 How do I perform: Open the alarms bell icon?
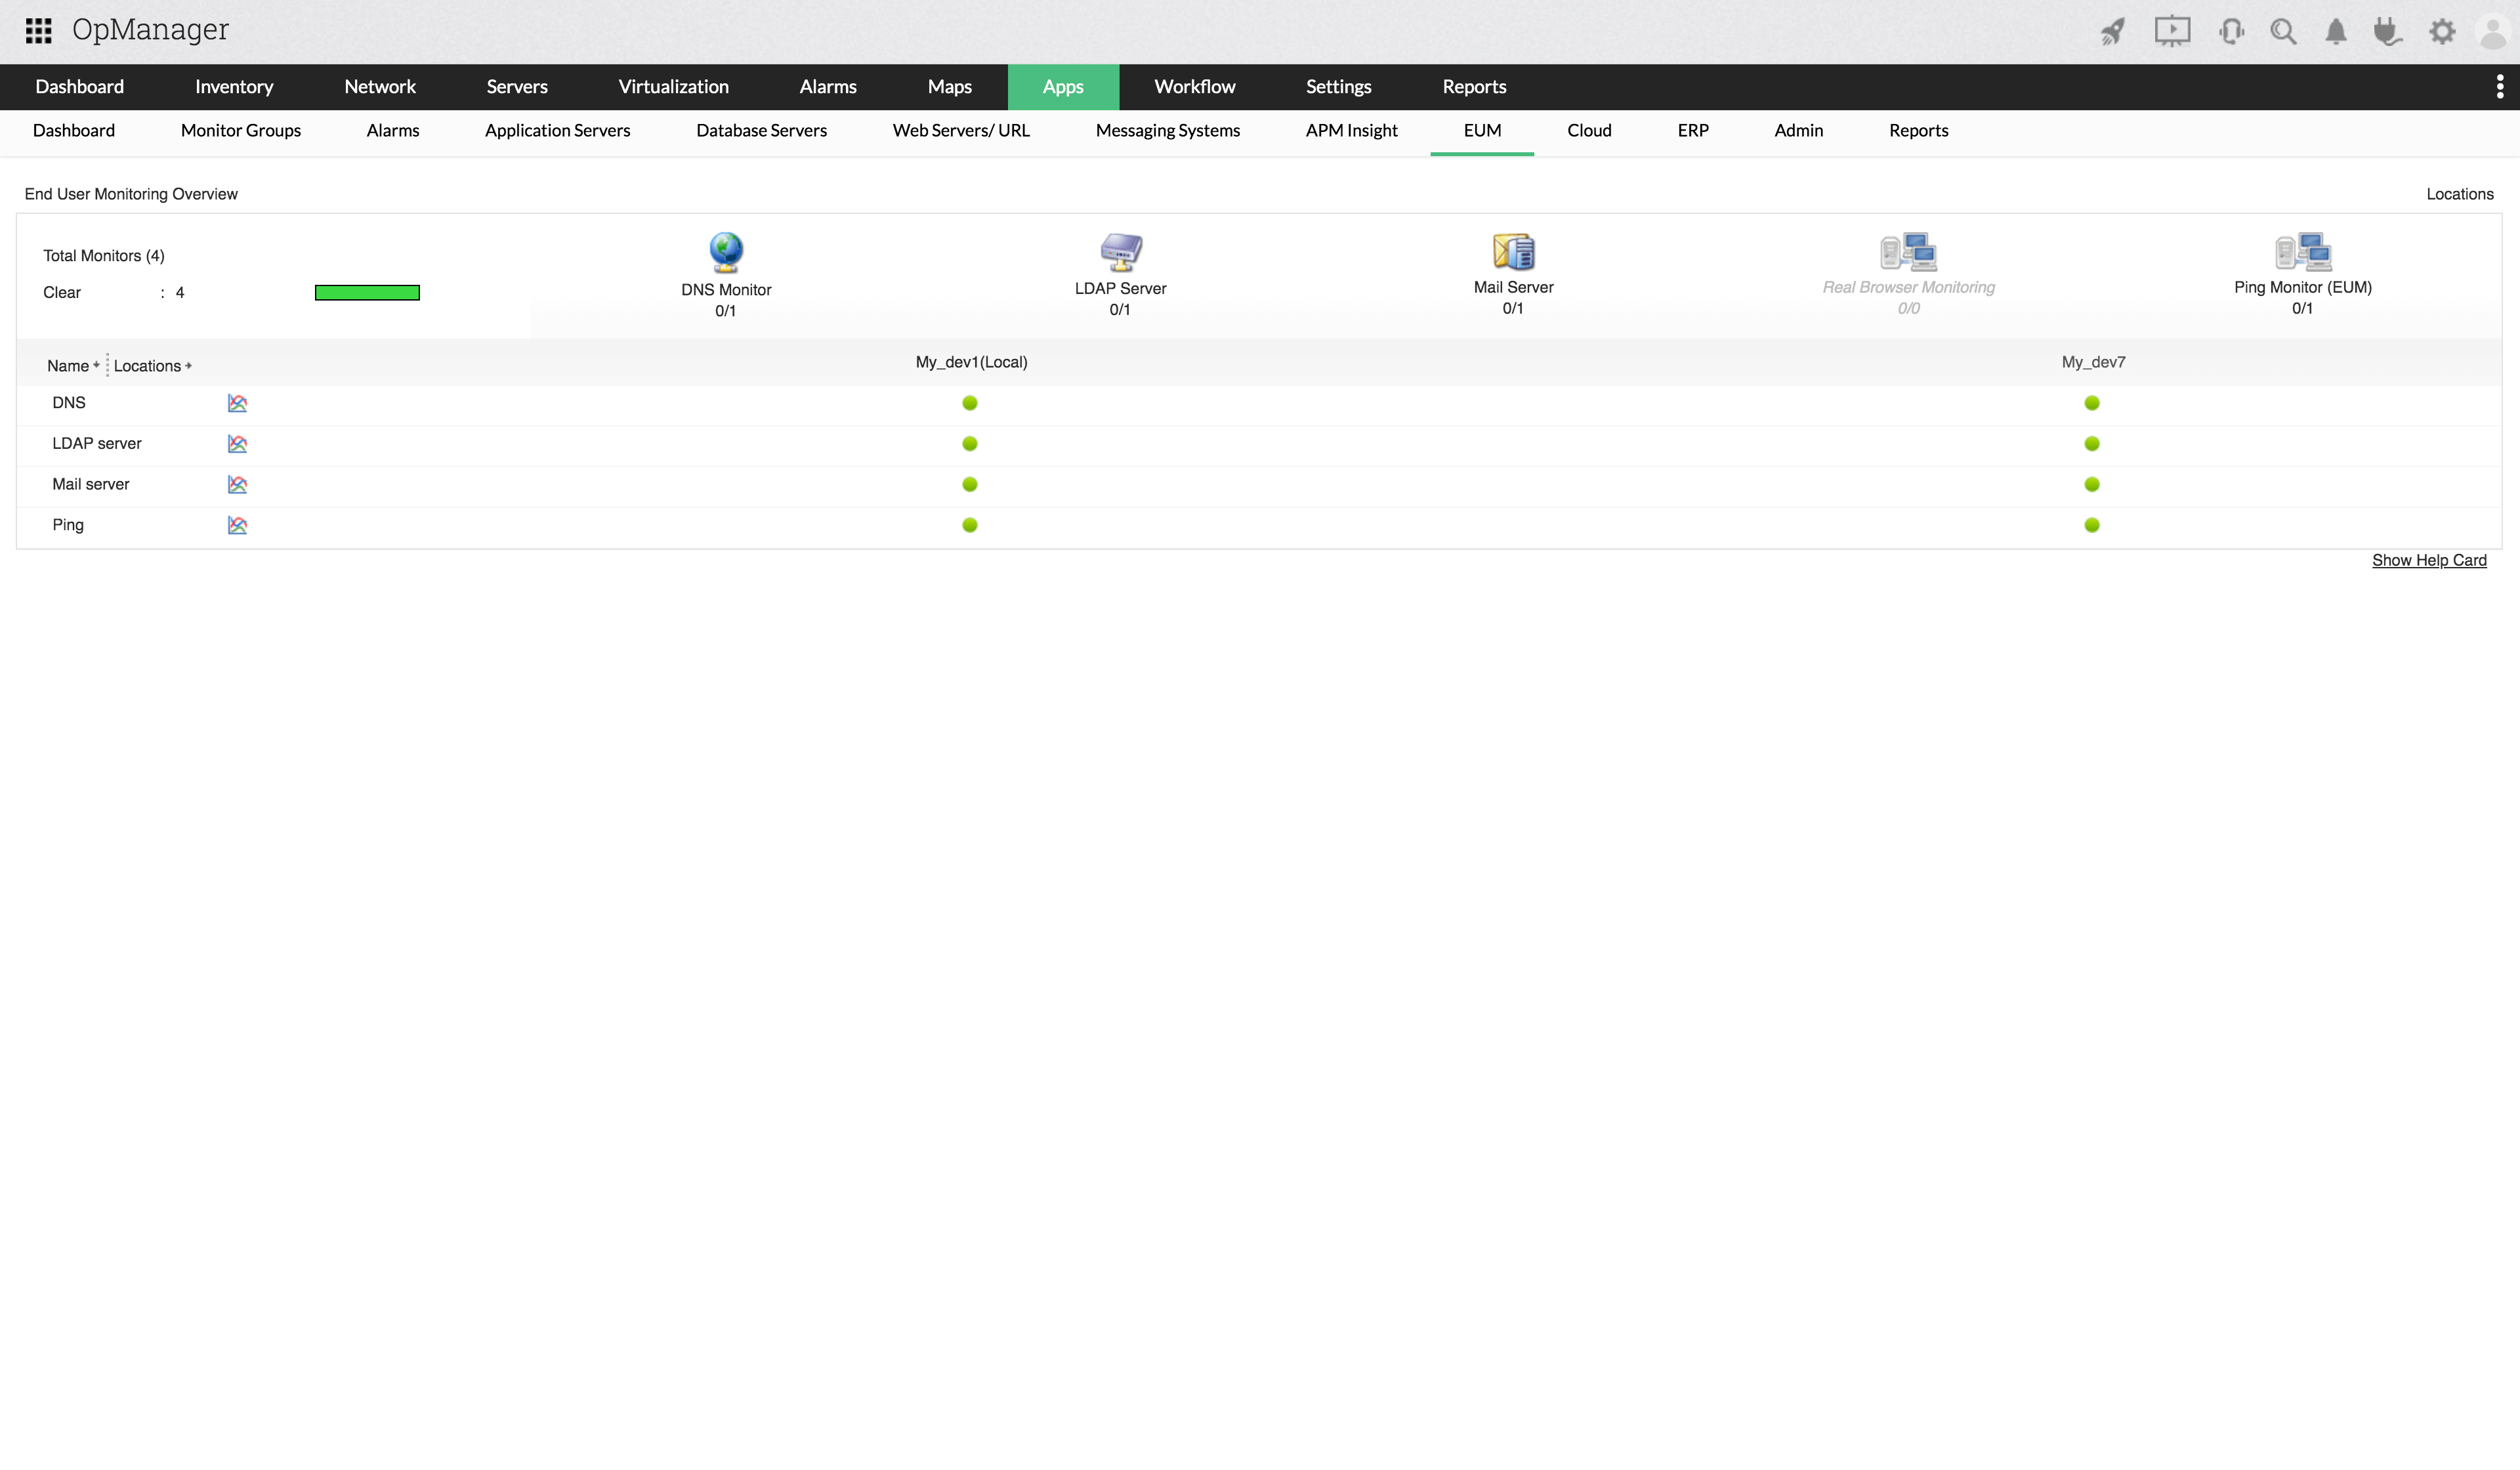pos(2336,31)
